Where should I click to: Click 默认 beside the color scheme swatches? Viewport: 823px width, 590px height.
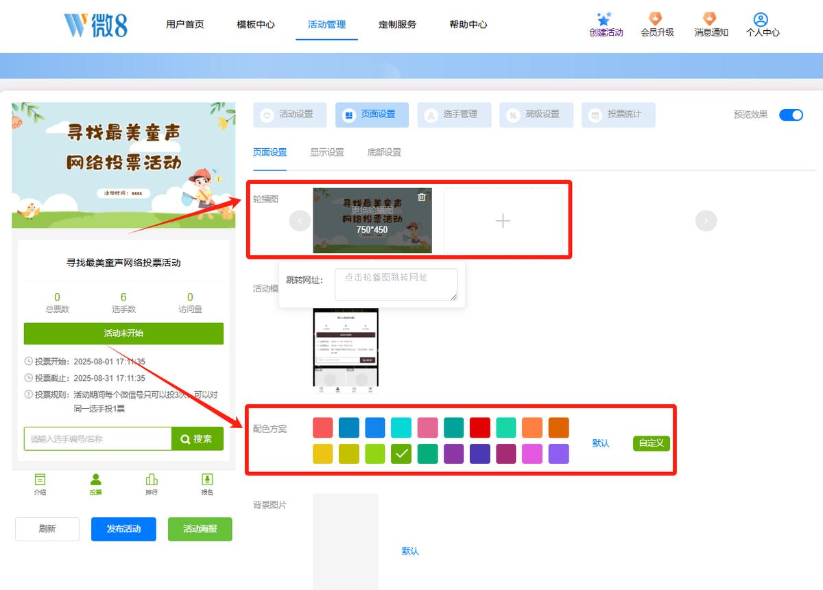601,443
